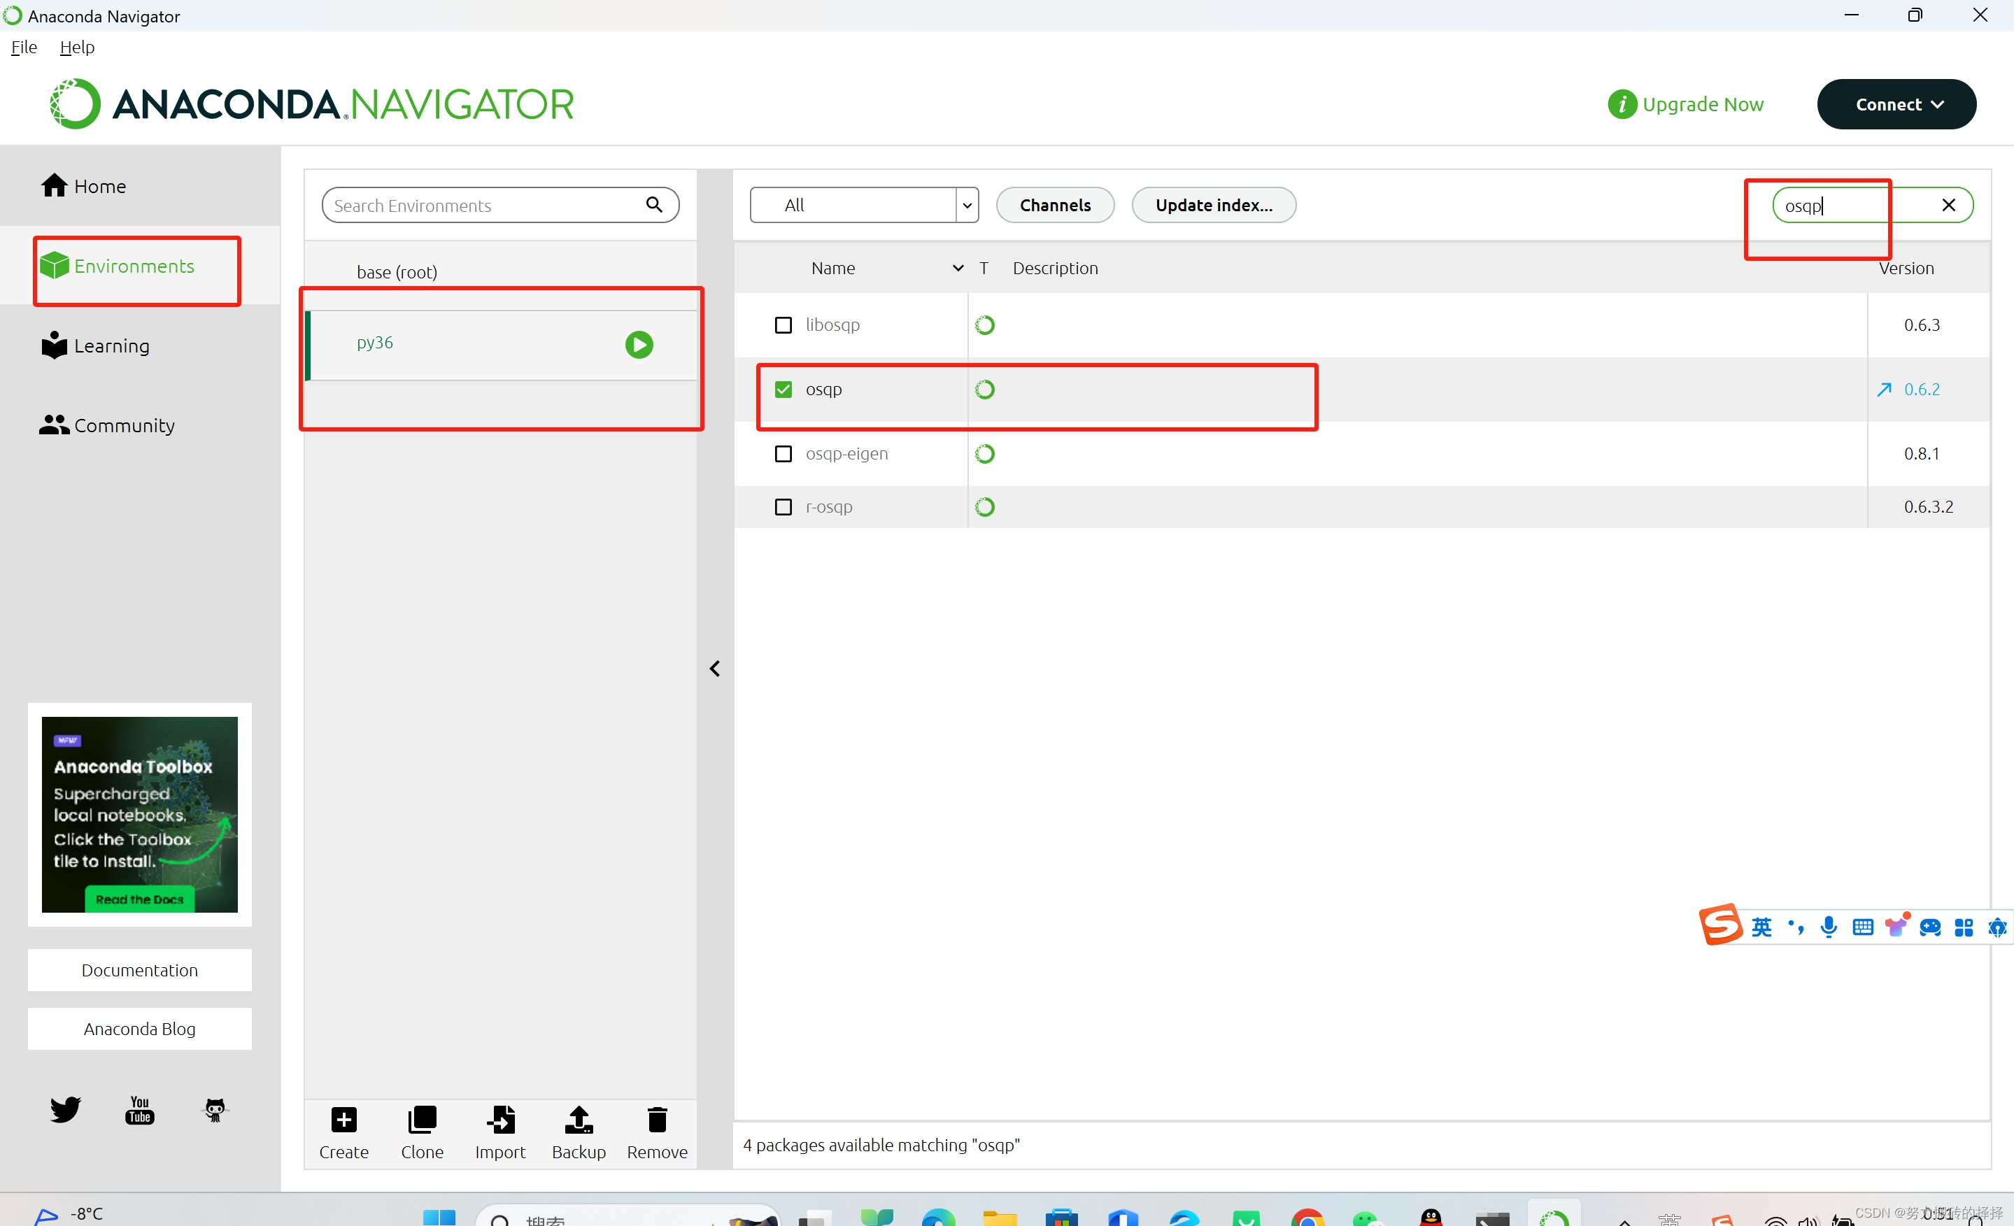Image resolution: width=2014 pixels, height=1226 pixels.
Task: Toggle the Sogou 英 language mode
Action: (1761, 927)
